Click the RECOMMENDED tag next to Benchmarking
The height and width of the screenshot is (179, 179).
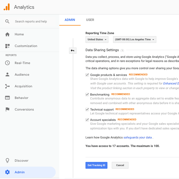pyautogui.click(x=121, y=94)
